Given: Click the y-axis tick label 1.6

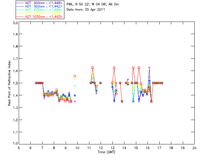Looking at the screenshot, I should [15, 71].
